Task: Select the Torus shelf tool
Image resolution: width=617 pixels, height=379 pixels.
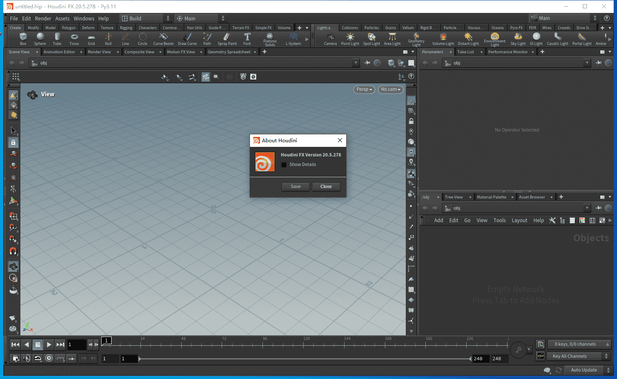Action: click(x=74, y=40)
